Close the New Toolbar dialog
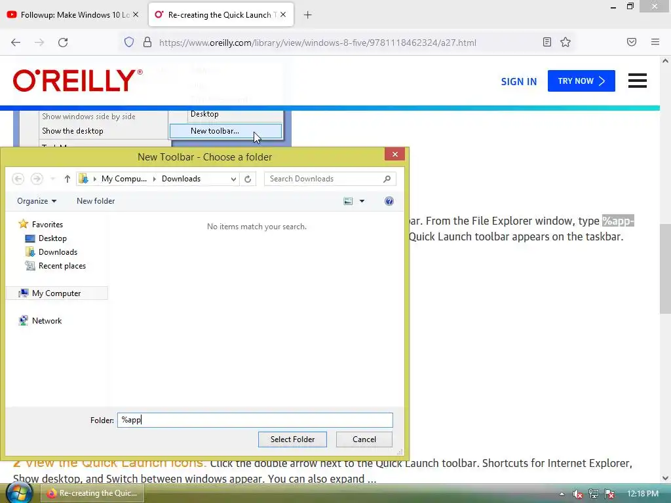 (x=394, y=154)
